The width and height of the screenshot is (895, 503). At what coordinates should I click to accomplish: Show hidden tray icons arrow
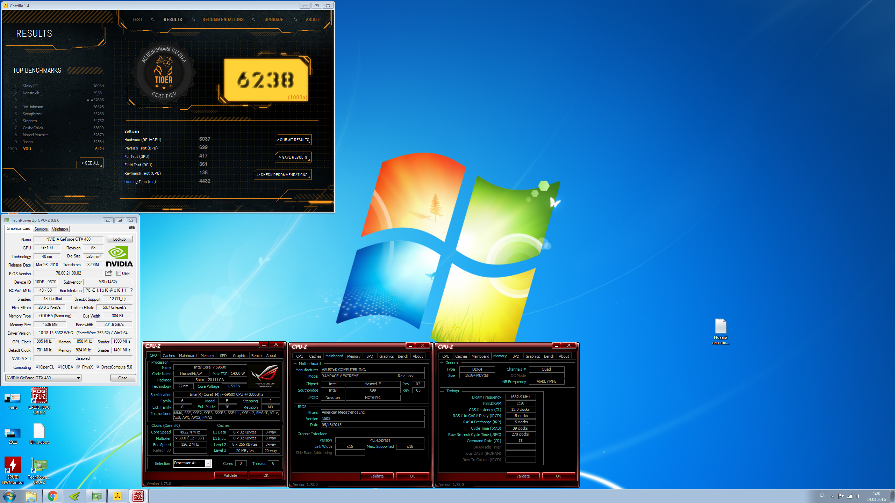click(x=832, y=496)
